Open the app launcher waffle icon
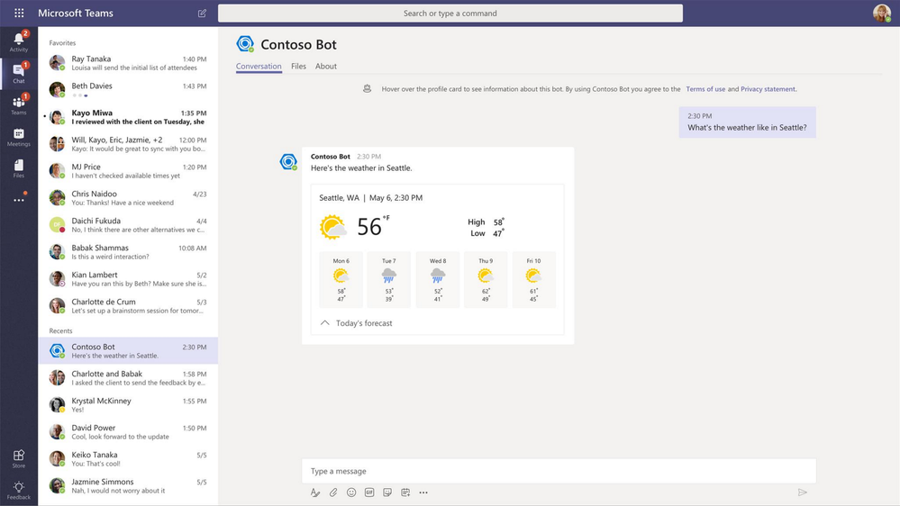This screenshot has width=900, height=506. 19,13
